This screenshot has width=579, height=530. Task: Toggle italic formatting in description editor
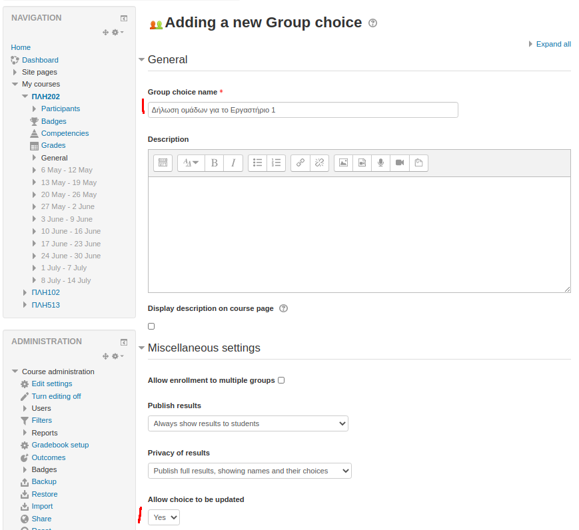tap(233, 163)
